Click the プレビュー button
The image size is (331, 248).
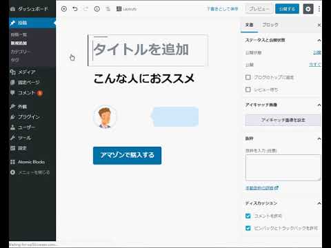click(259, 9)
